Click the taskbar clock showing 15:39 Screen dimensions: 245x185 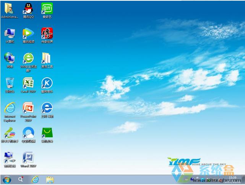pos(232,180)
